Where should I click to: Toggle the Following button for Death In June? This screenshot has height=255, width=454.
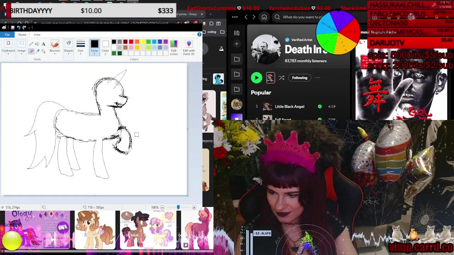tap(300, 78)
